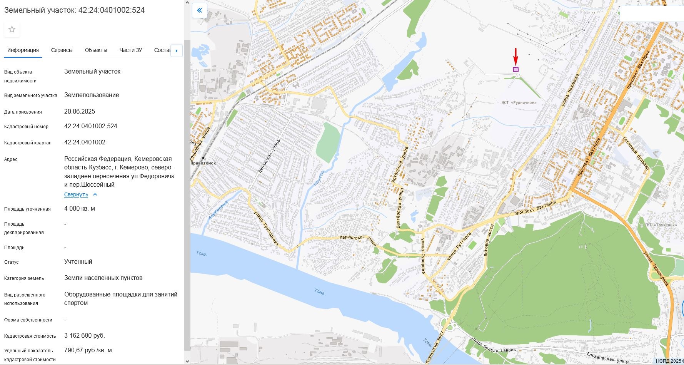Click down arrow of panel scrollbar
This screenshot has width=684, height=365.
[187, 361]
